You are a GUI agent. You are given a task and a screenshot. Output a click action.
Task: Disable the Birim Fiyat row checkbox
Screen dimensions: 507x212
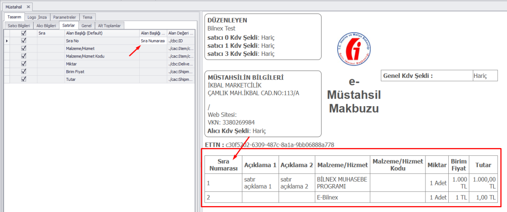[24, 72]
